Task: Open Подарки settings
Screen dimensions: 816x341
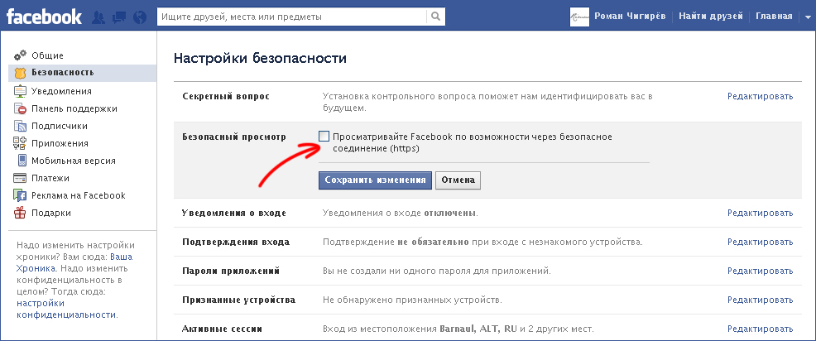Action: click(x=51, y=213)
